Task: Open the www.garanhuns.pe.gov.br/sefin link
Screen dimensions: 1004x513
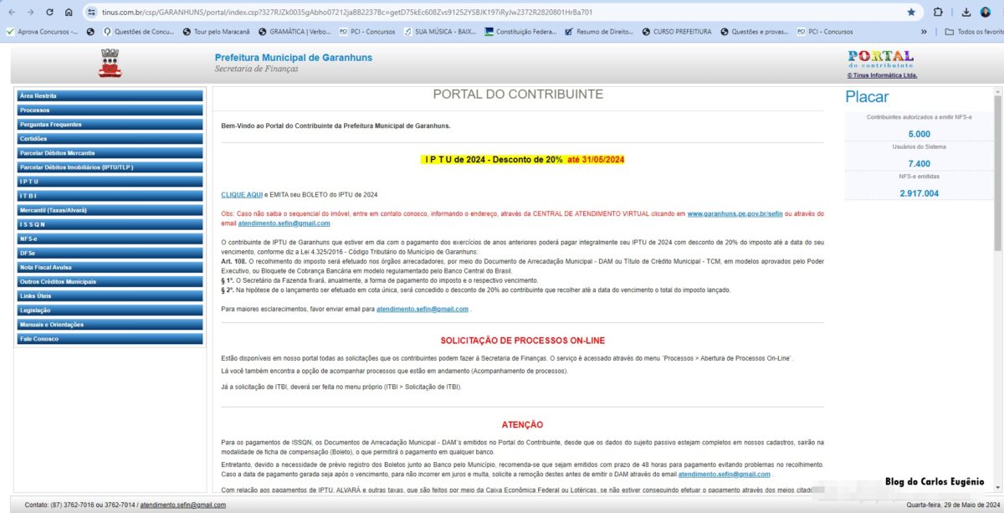Action: 734,213
